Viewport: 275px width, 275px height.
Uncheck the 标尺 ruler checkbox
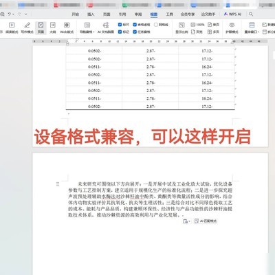tap(120, 25)
